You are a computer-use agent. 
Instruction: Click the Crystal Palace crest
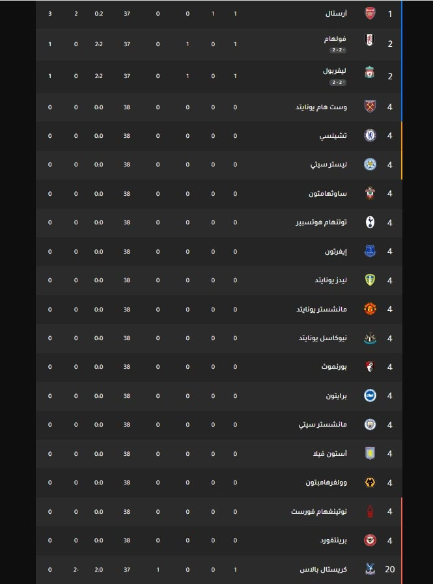click(x=370, y=569)
